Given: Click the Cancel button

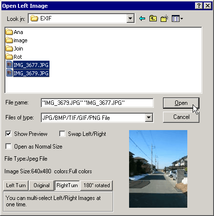Looking at the screenshot, I should click(181, 117).
